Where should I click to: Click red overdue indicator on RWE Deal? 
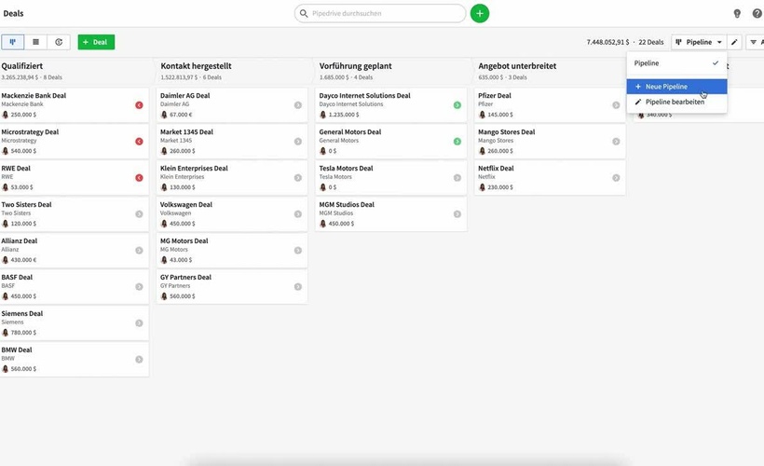[x=139, y=178]
